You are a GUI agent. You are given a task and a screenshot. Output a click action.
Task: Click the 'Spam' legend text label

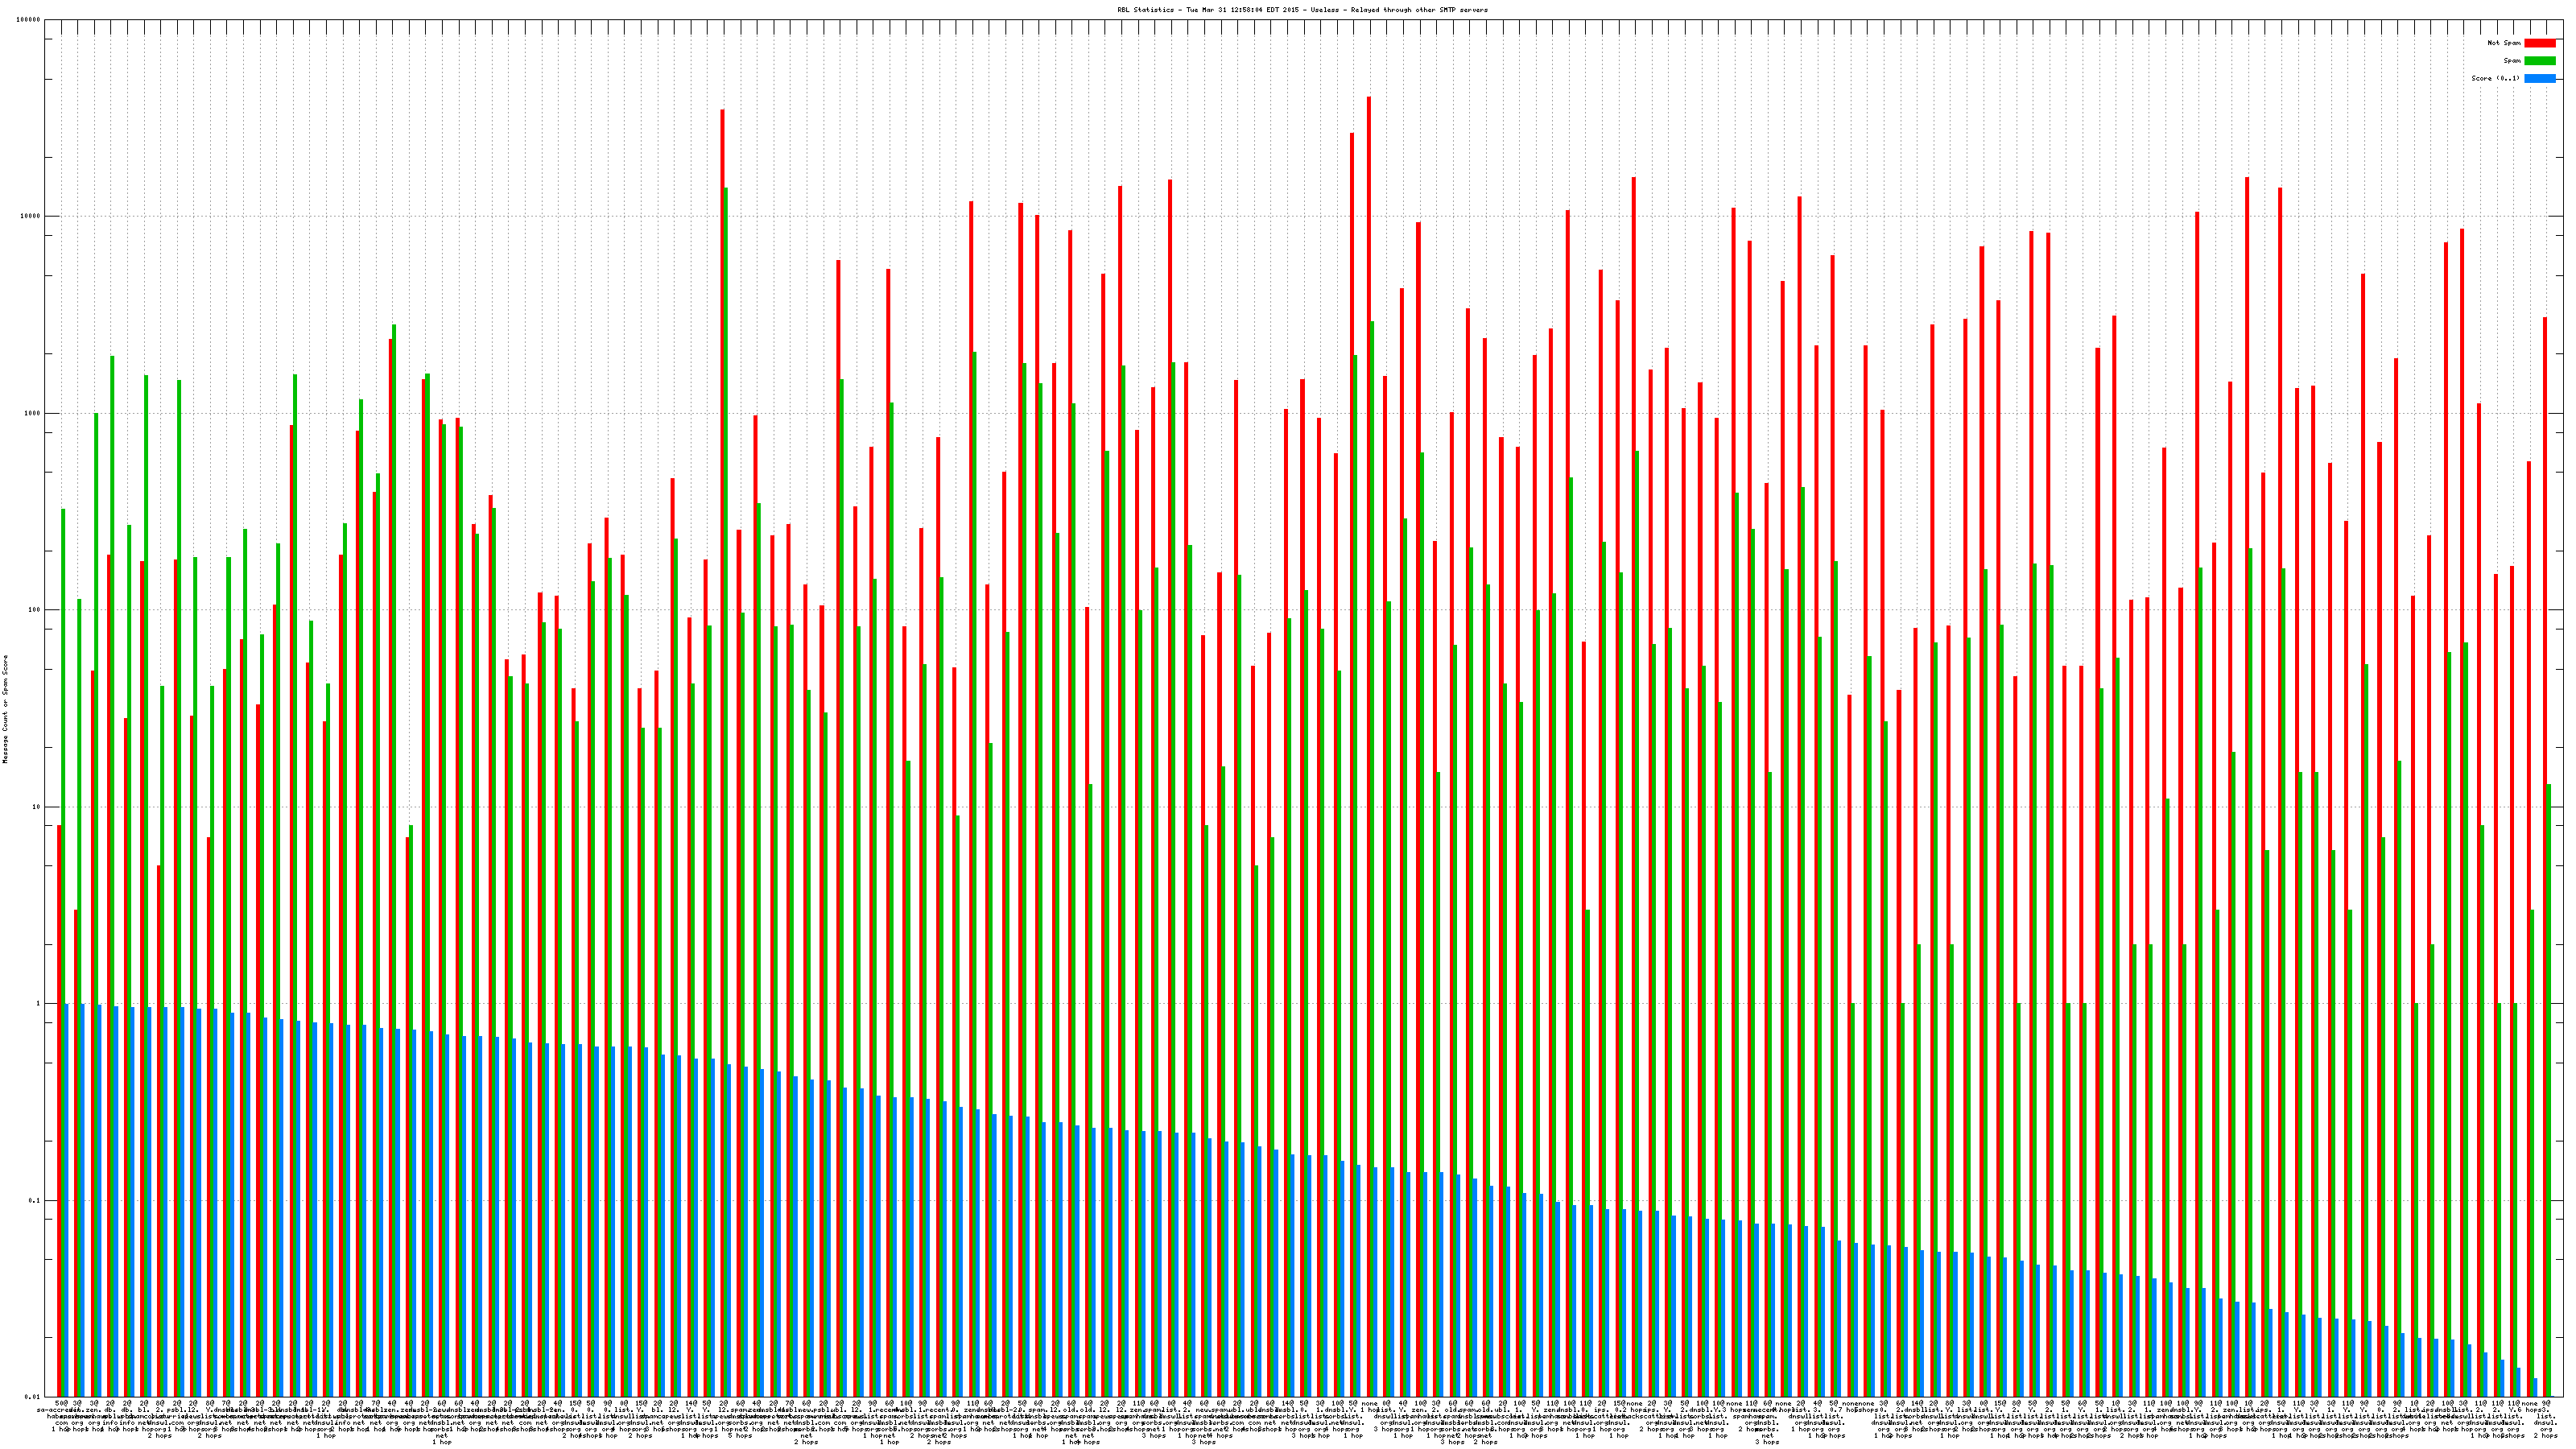coord(2512,61)
